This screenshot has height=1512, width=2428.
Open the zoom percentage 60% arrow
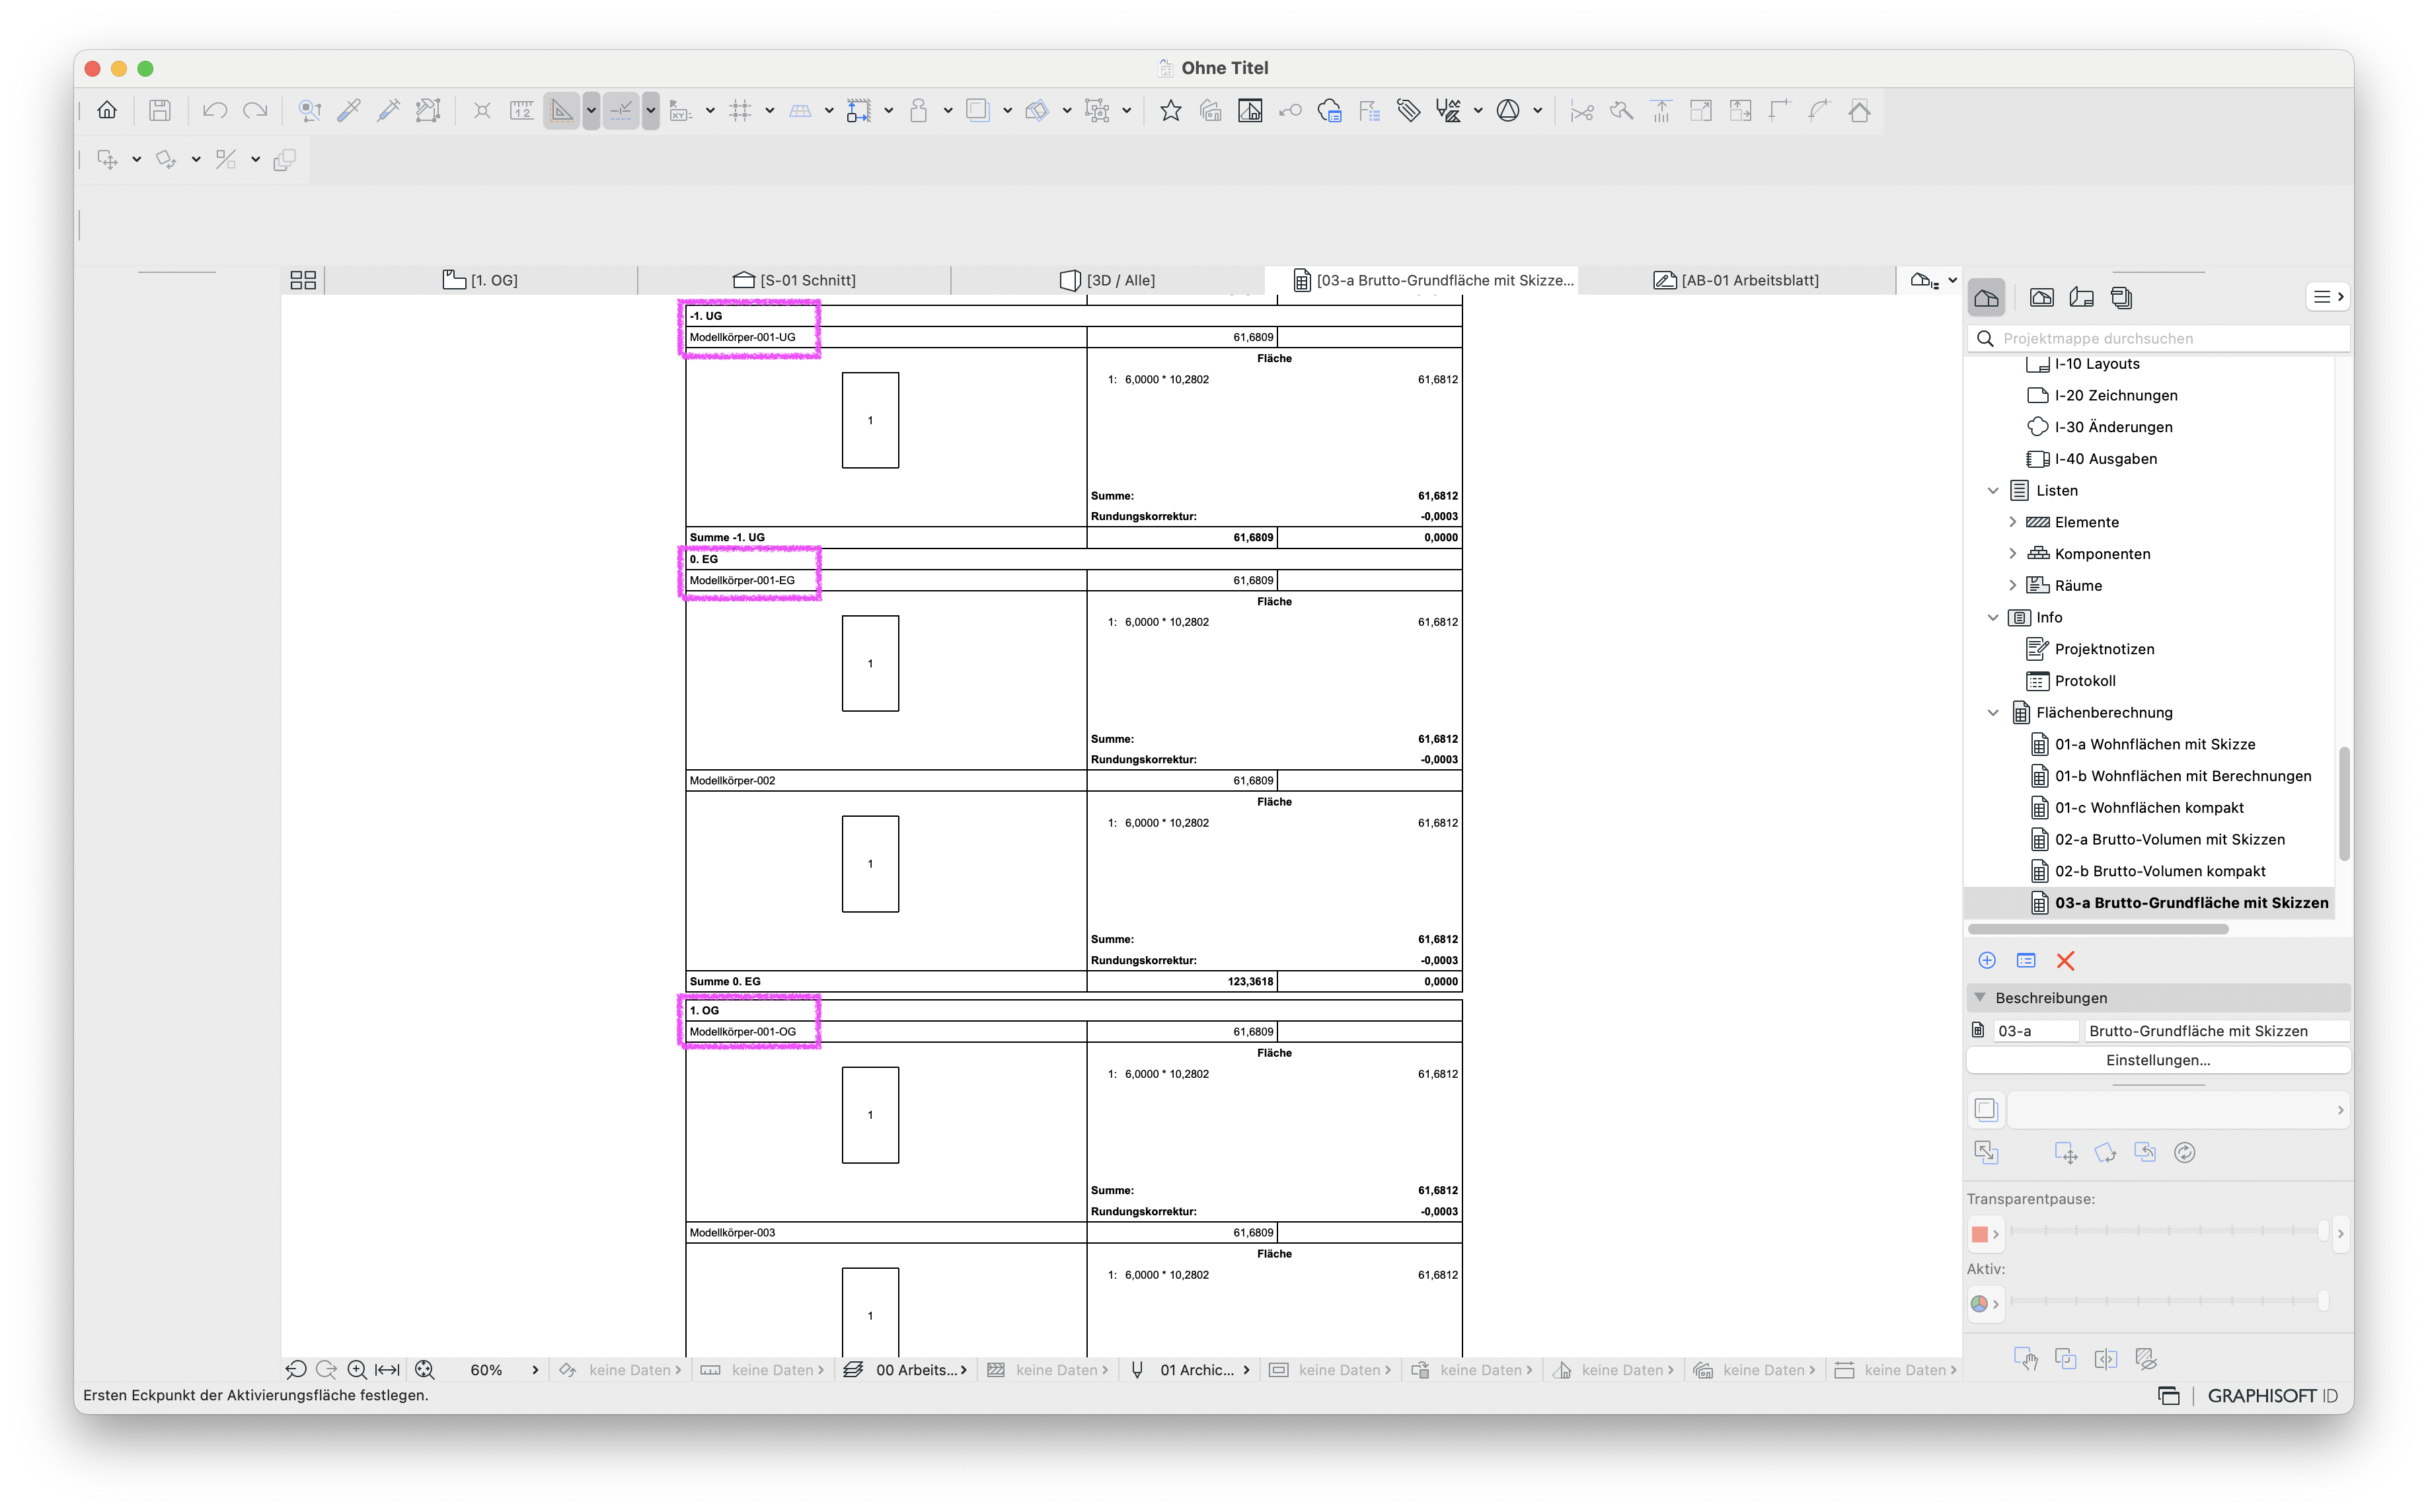(535, 1370)
